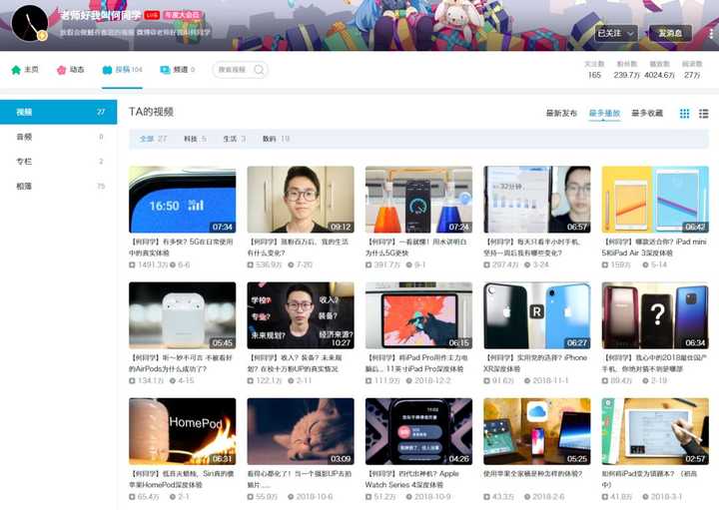
Task: Sort videos by 最多收藏
Action: click(x=647, y=113)
